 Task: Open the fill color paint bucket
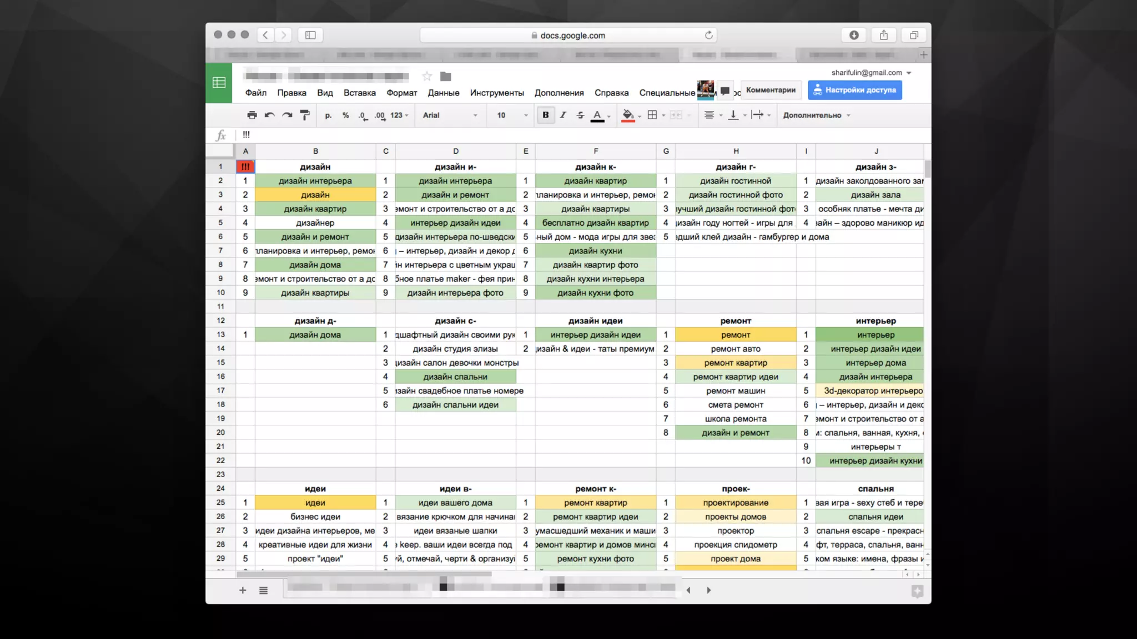click(628, 115)
